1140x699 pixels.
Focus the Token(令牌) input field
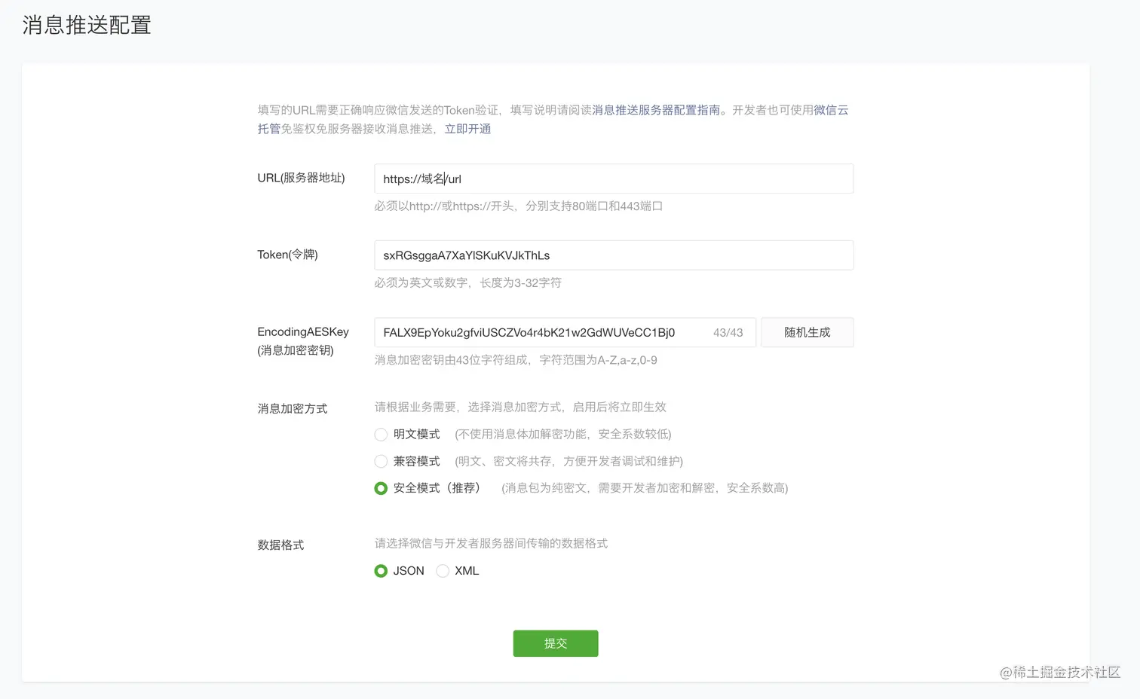pyautogui.click(x=614, y=255)
